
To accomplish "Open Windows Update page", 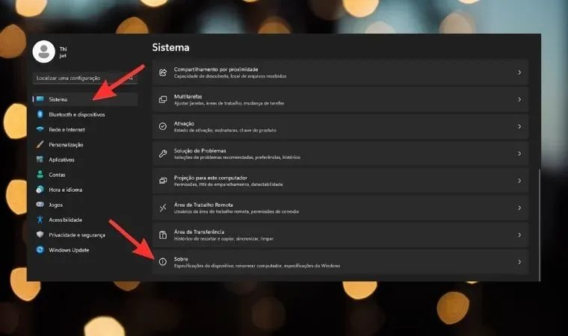I will click(85, 250).
